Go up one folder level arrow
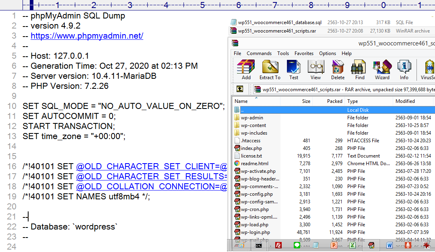Image resolution: width=435 pixels, height=252 pixels. 239,89
